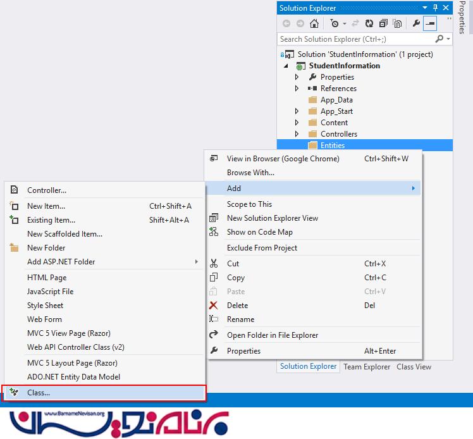
Task: Click the Show All Files toolbar icon
Action: [397, 23]
